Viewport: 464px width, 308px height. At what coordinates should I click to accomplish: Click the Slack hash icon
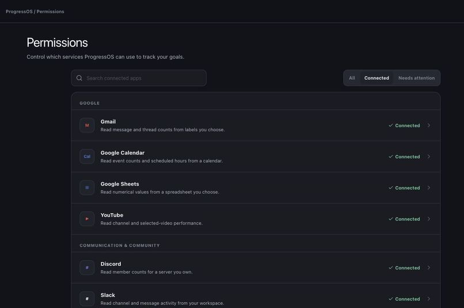[x=87, y=299]
